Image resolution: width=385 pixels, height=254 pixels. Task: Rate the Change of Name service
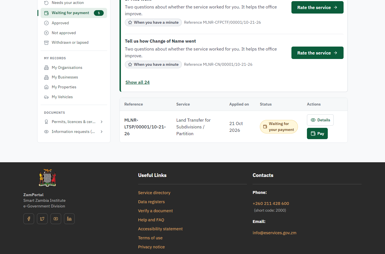pos(317,53)
